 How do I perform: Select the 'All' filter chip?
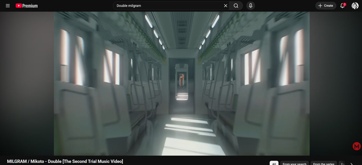click(x=274, y=163)
